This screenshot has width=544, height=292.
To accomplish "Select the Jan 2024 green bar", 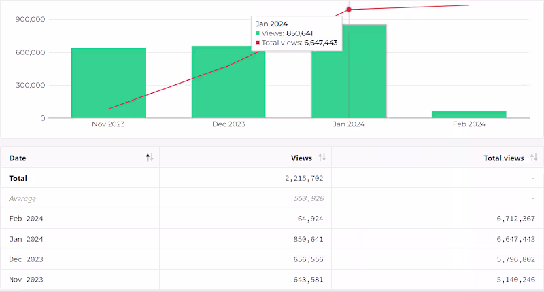I will 349,71.
